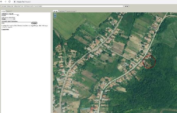
Task: View site info via the padlock icon
Action: tap(15, 2)
